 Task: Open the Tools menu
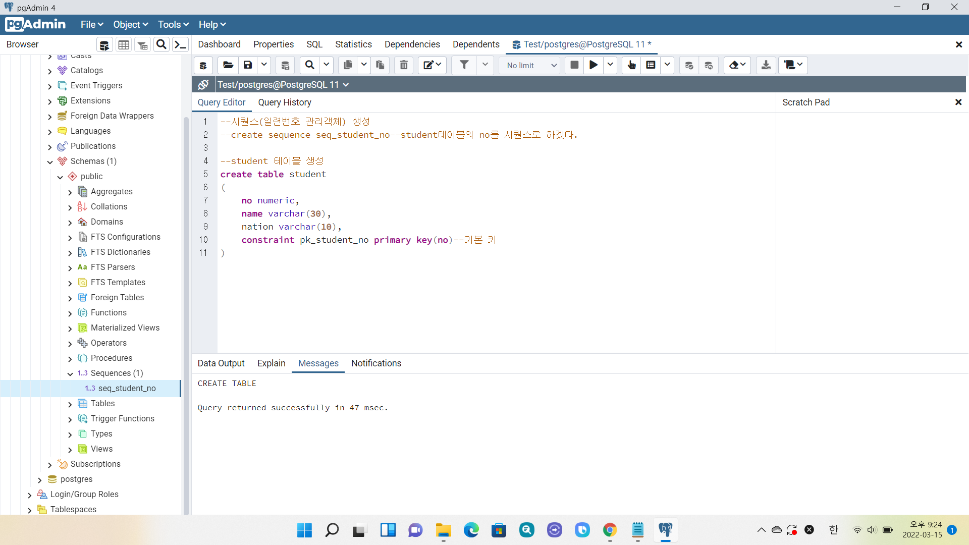click(x=173, y=25)
